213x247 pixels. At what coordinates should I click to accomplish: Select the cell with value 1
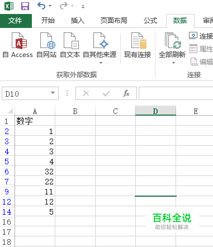35,131
